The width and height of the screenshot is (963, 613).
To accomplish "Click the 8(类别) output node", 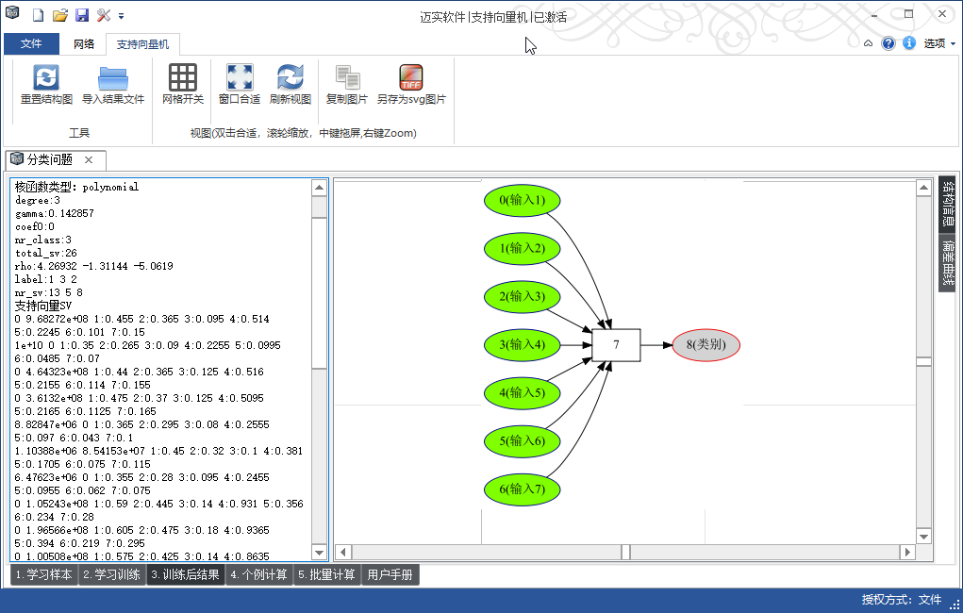I will (x=706, y=345).
